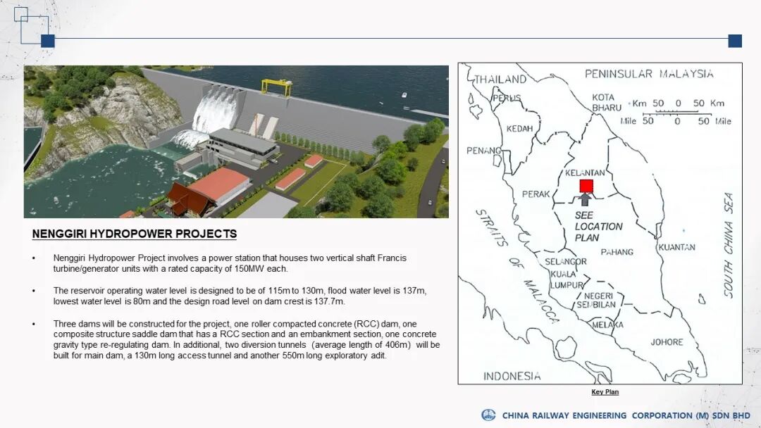Click the 'THAILAND' label on map
This screenshot has height=428, width=761.
click(x=500, y=80)
